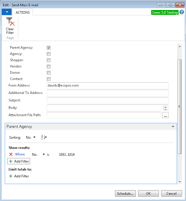Viewport: 186px width, 201px height.
Task: Click the Schedule... button
Action: (125, 194)
